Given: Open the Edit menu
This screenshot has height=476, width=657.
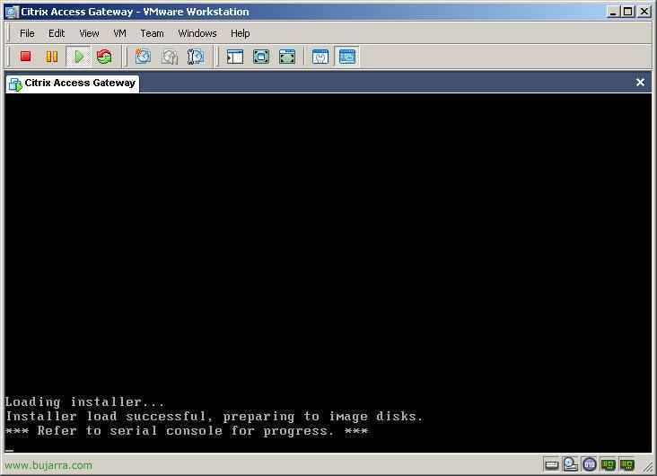Looking at the screenshot, I should pyautogui.click(x=57, y=33).
